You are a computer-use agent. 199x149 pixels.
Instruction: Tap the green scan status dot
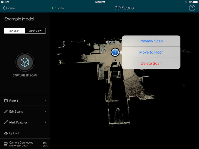click(53, 8)
